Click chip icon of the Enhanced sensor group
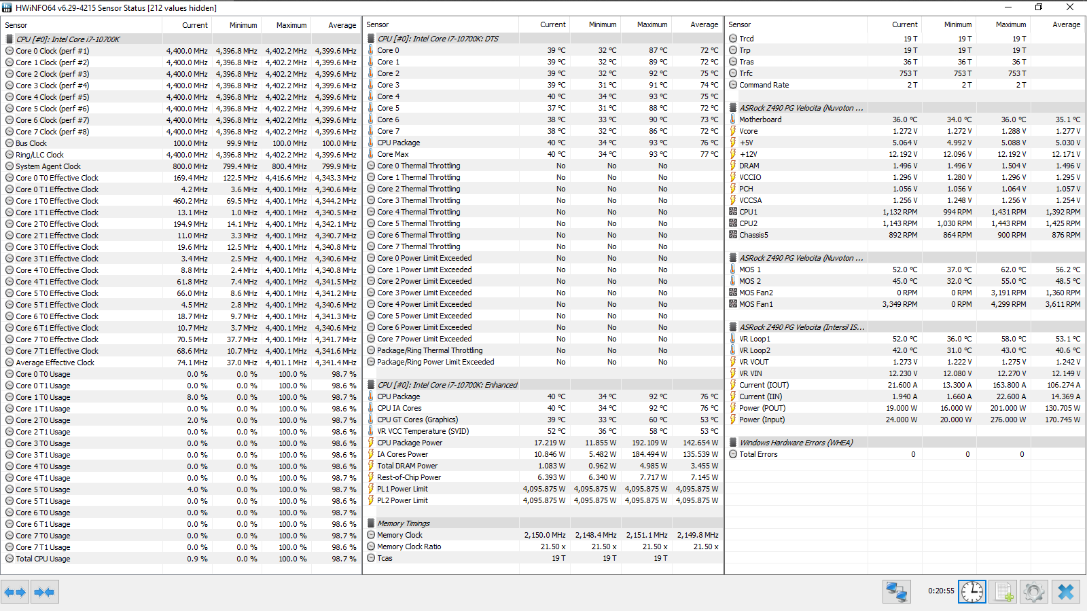This screenshot has width=1087, height=611. click(371, 385)
